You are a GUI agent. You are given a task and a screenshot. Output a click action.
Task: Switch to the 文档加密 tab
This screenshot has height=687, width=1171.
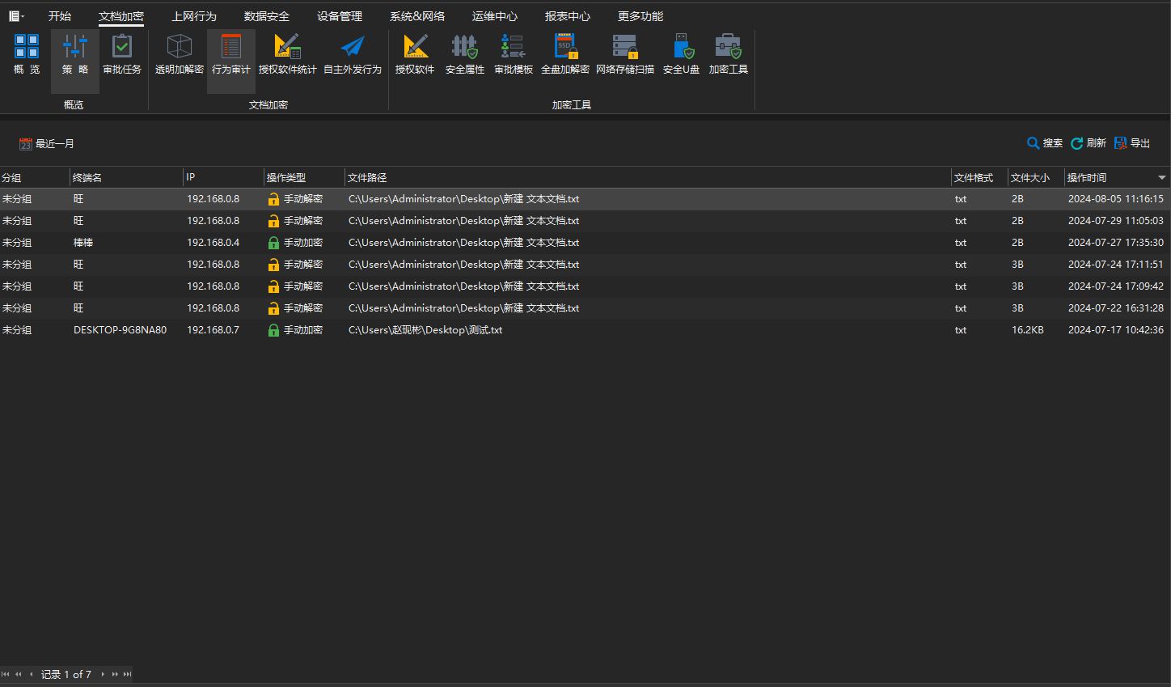[x=121, y=16]
